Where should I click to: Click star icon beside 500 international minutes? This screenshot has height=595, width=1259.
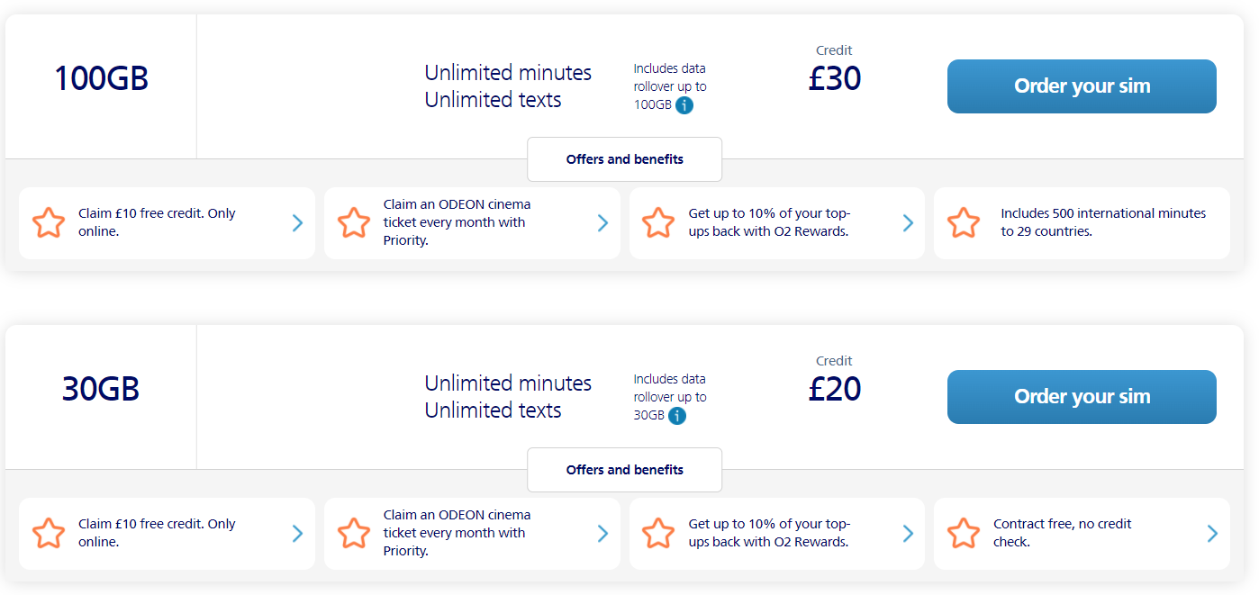click(x=964, y=223)
